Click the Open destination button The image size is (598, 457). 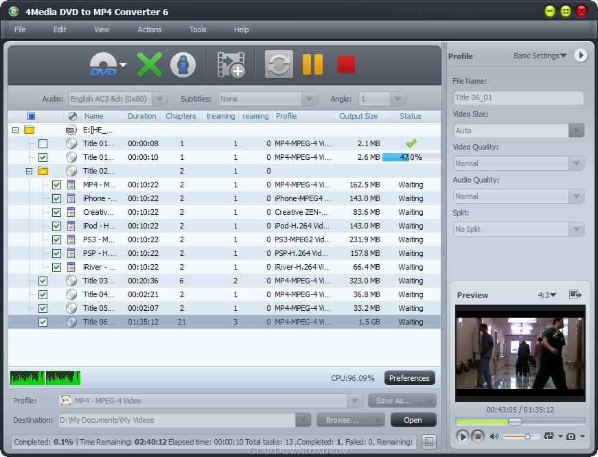[x=413, y=420]
